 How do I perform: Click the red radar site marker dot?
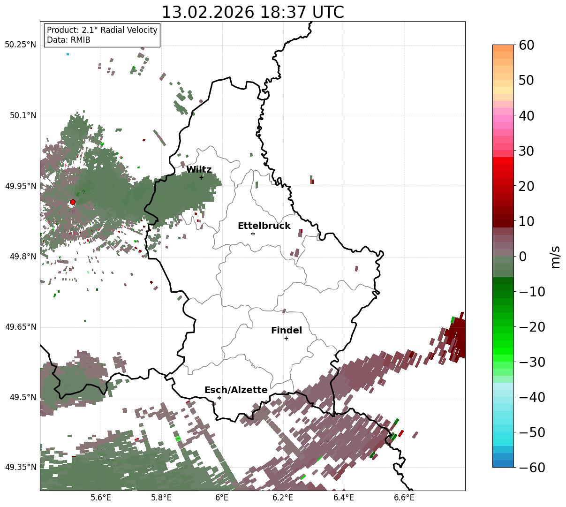tap(73, 202)
